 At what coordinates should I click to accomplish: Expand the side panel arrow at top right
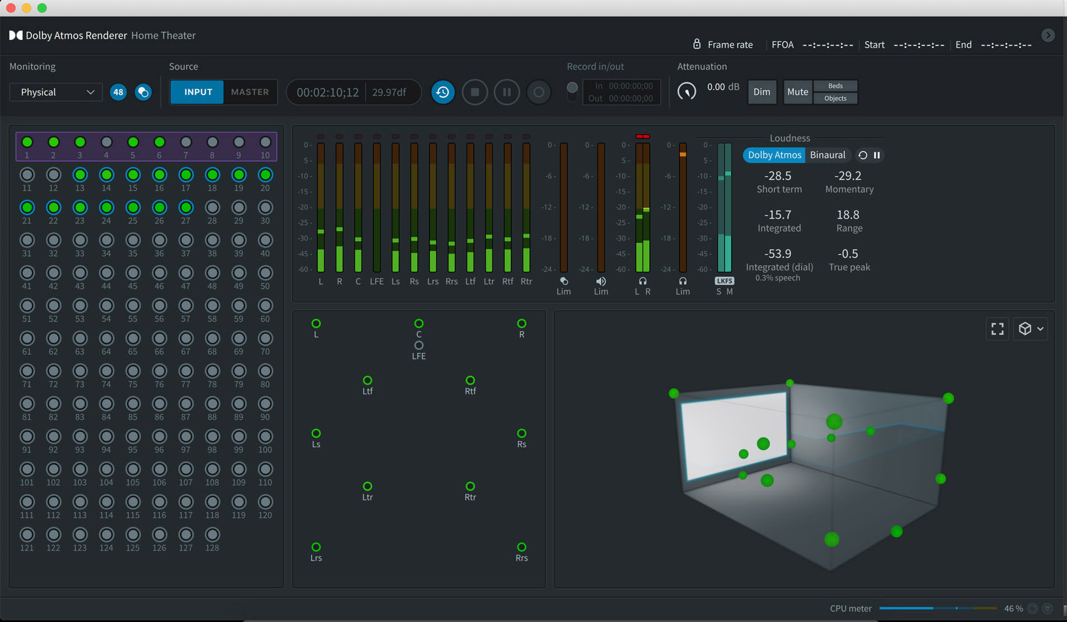coord(1047,35)
